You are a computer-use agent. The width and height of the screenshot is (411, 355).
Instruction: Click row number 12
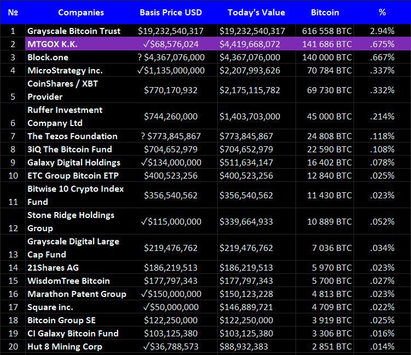(13, 228)
